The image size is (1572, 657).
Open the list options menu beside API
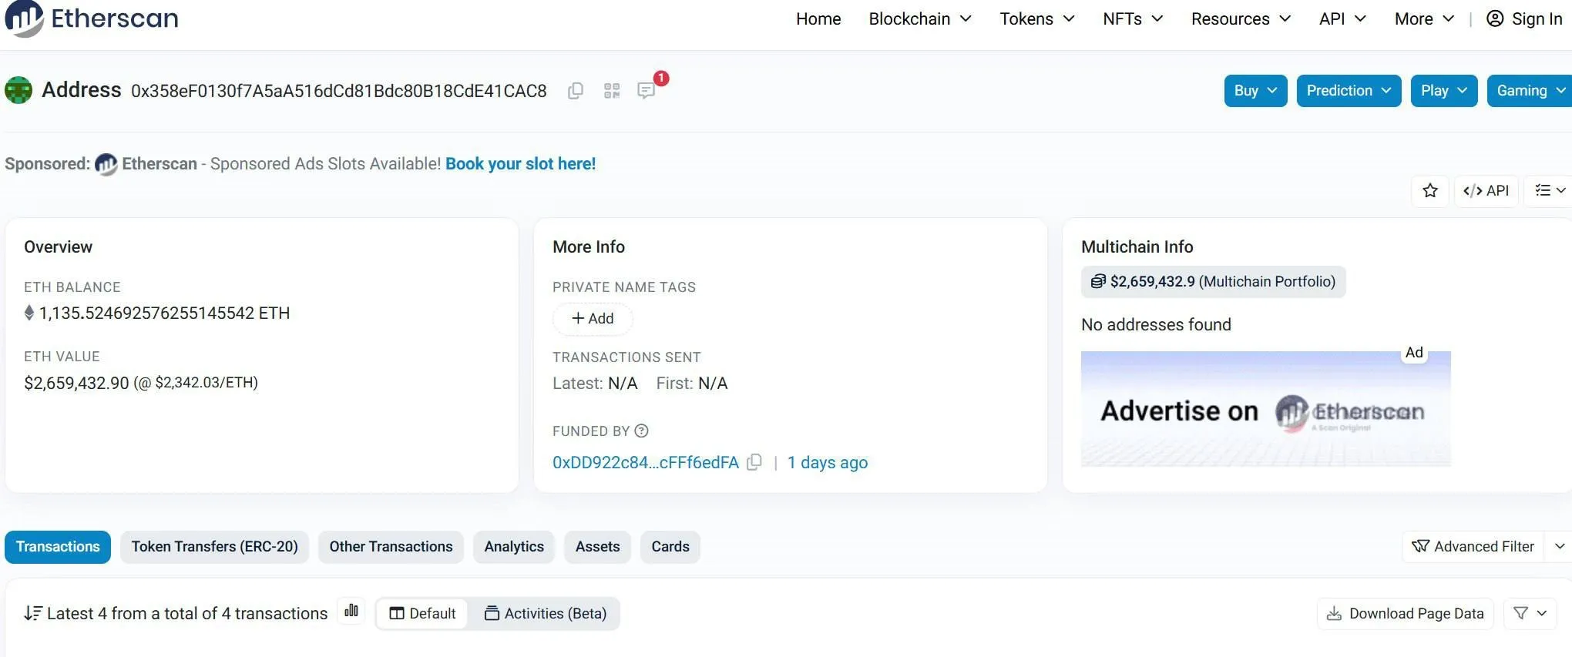1549,190
